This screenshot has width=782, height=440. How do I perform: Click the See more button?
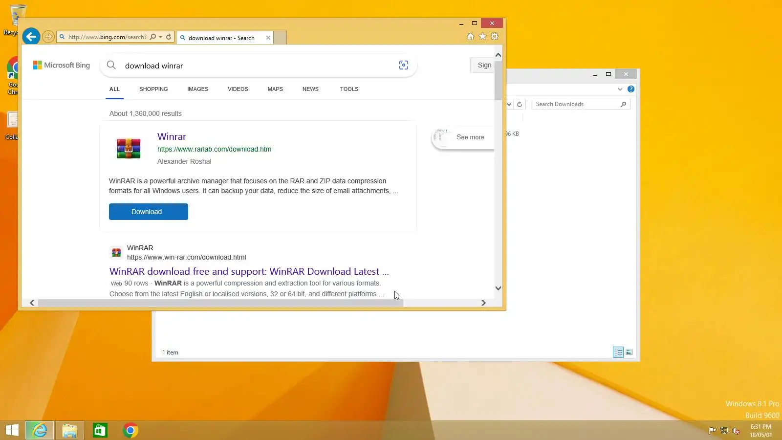pyautogui.click(x=463, y=137)
